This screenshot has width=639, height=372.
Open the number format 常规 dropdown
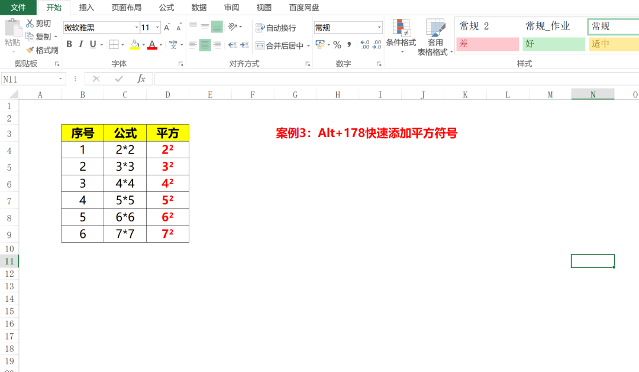(379, 27)
